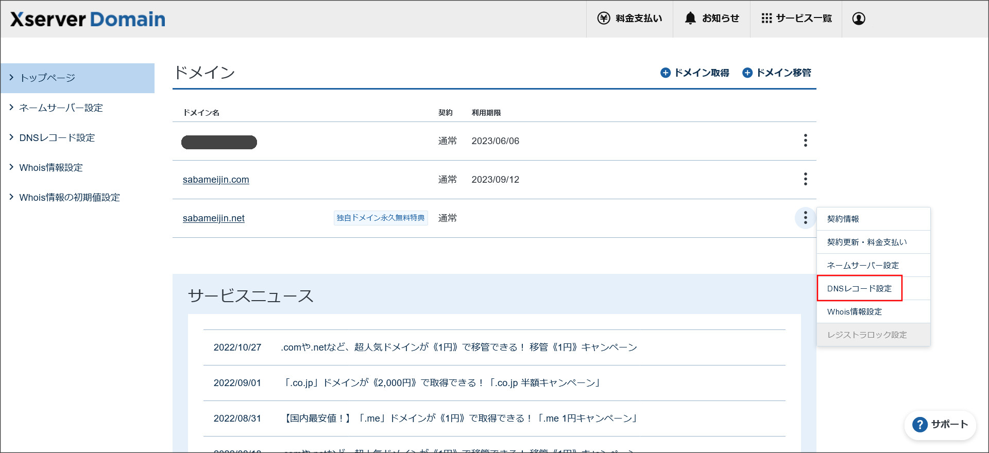Viewport: 989px width, 453px height.
Task: Choose 契約更新・料金支払い from the popup menu
Action: [x=867, y=242]
